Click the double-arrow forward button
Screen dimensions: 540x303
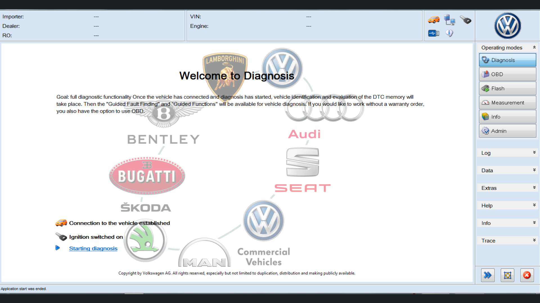[x=488, y=275]
